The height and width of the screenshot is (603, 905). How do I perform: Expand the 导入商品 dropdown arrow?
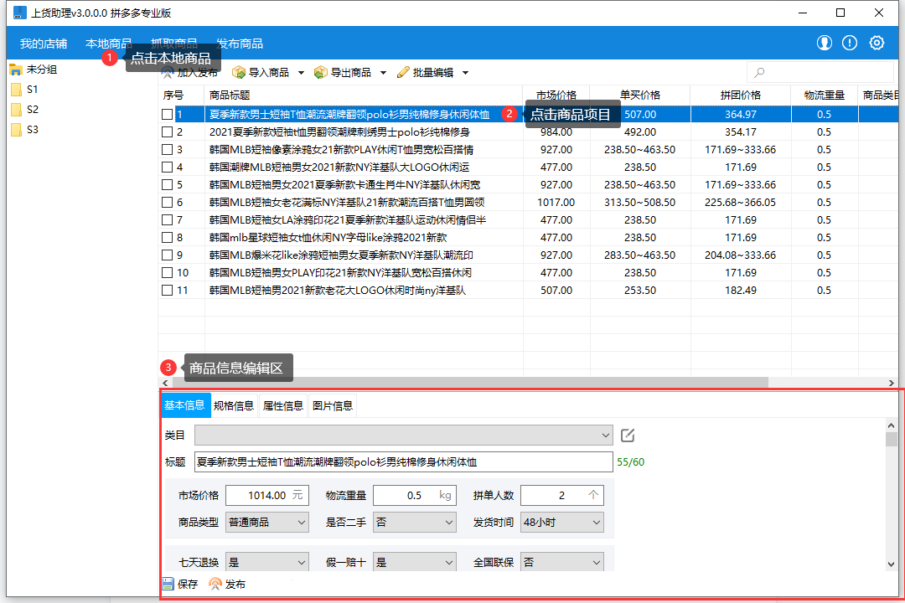point(301,74)
